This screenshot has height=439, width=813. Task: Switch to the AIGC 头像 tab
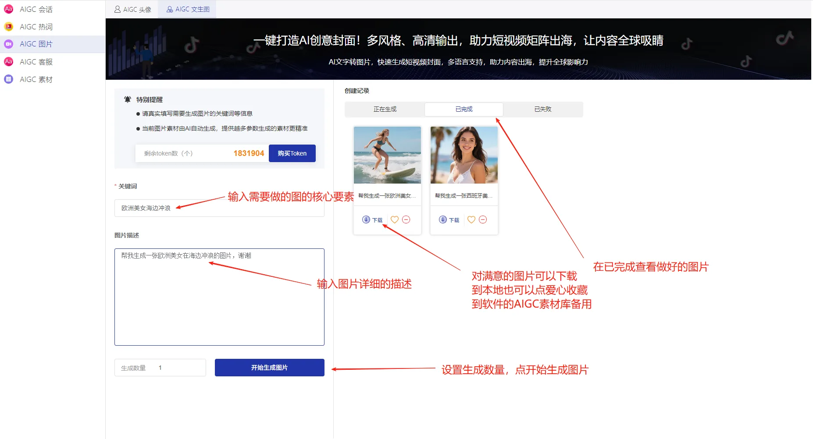pyautogui.click(x=132, y=9)
